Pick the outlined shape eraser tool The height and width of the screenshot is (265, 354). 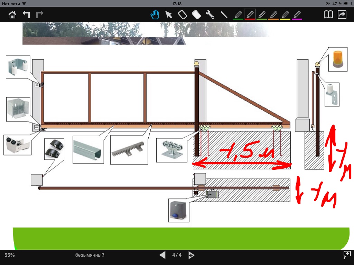(182, 14)
